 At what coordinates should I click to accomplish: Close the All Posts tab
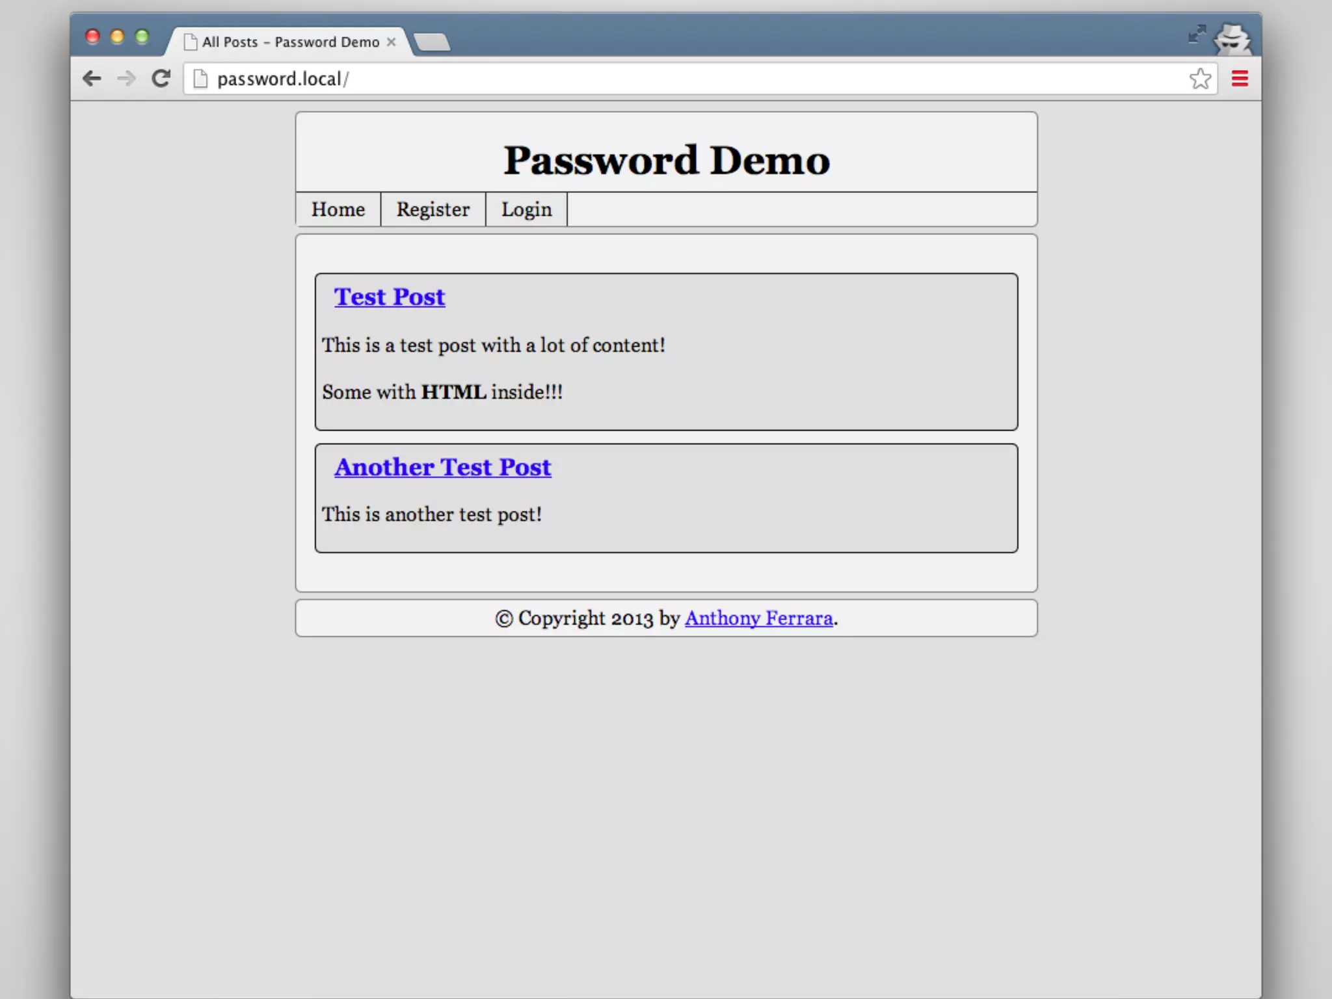point(392,42)
